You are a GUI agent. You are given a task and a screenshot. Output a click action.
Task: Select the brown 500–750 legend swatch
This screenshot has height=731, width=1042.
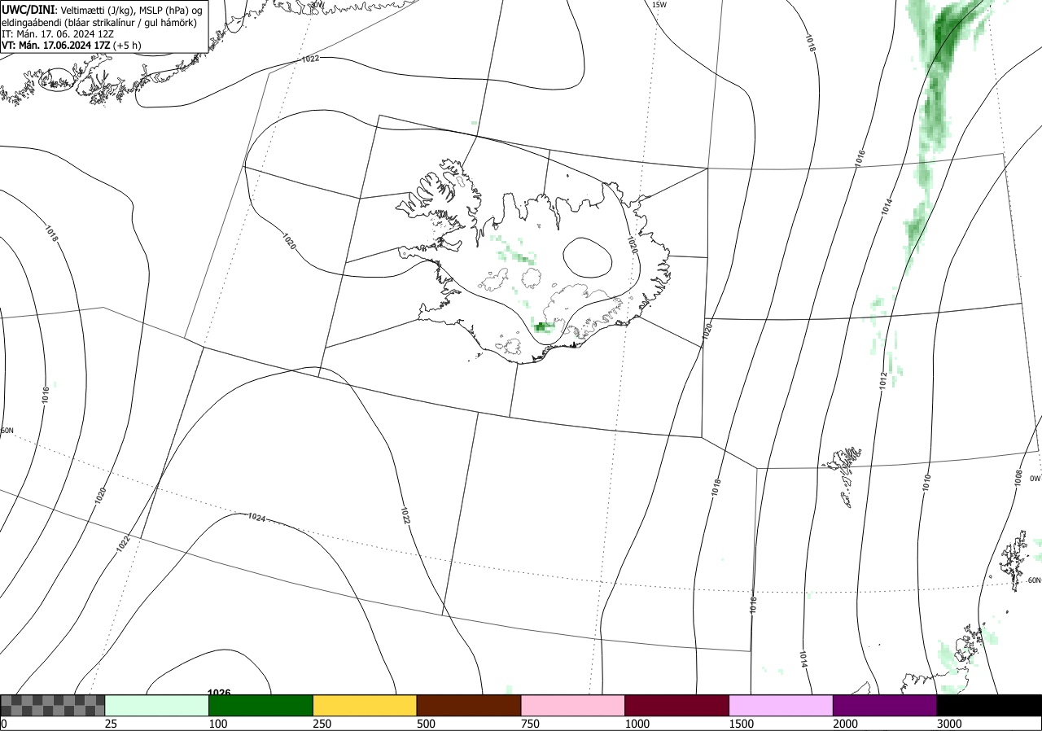pyautogui.click(x=469, y=705)
